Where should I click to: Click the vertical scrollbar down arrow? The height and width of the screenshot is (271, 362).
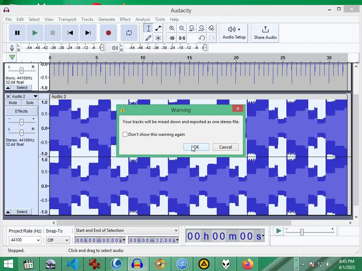(356, 217)
